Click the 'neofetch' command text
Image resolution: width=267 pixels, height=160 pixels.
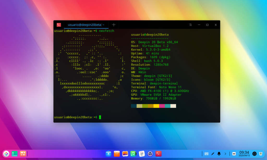click(106, 31)
